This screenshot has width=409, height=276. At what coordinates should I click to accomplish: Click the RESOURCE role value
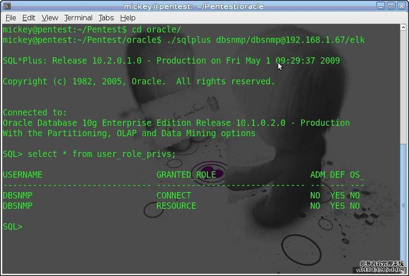click(176, 206)
